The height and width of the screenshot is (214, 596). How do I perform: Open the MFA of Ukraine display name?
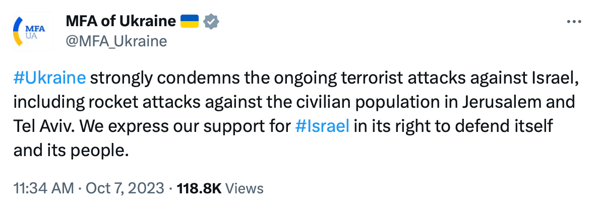pos(121,22)
